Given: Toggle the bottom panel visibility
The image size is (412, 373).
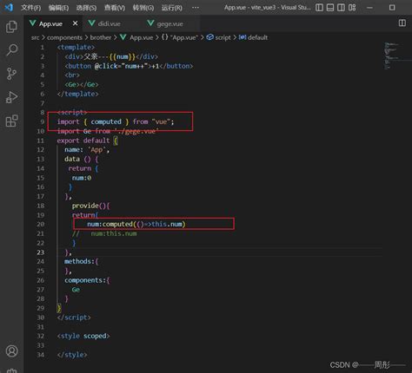Looking at the screenshot, I should click(x=330, y=8).
